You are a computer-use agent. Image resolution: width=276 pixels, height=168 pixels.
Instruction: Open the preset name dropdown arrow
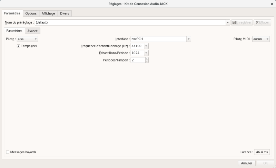pyautogui.click(x=228, y=22)
